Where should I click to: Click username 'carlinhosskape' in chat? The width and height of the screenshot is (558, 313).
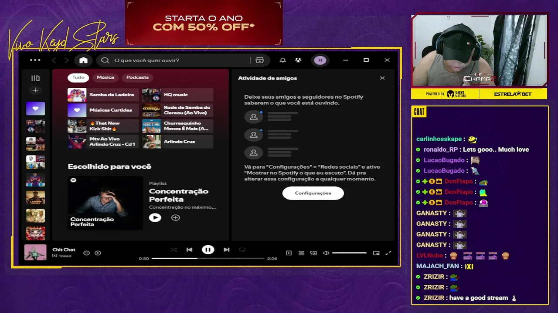click(x=439, y=139)
